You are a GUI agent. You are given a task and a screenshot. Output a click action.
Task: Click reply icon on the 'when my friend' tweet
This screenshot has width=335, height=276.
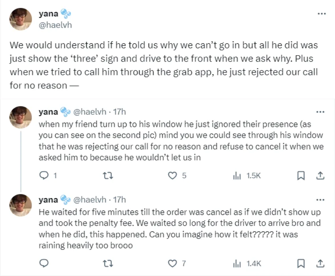[x=45, y=176]
